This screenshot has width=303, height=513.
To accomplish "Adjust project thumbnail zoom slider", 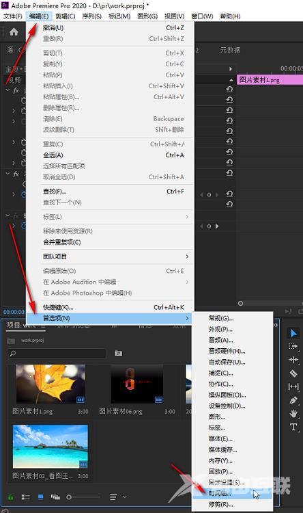I will pyautogui.click(x=83, y=497).
